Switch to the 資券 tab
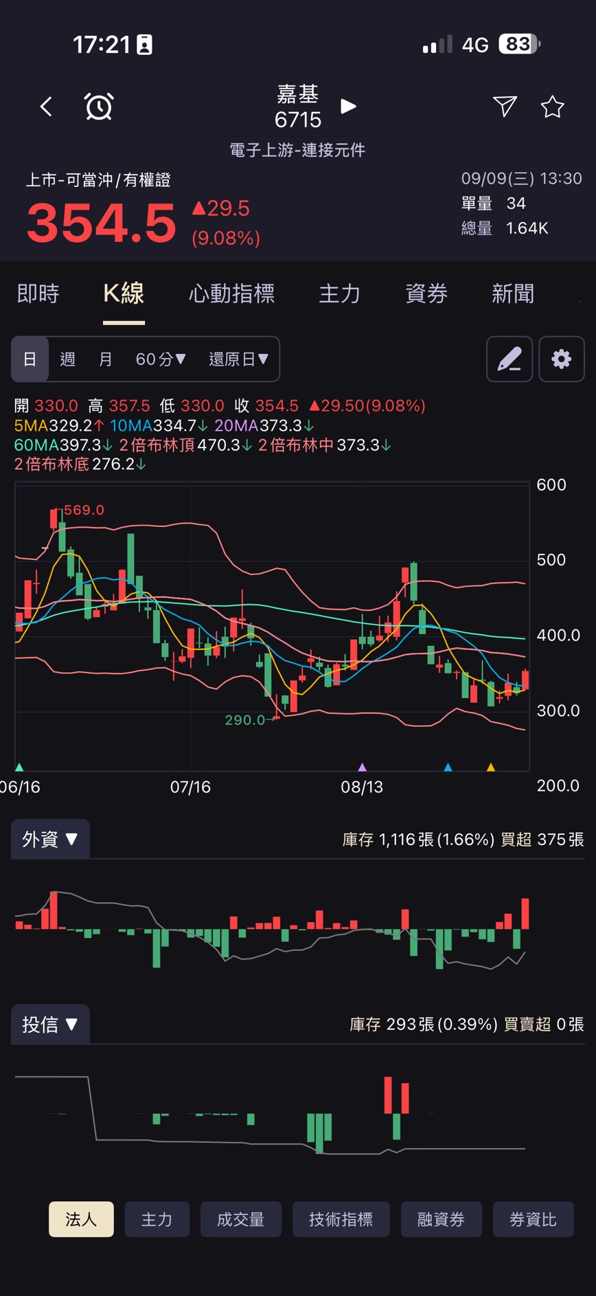This screenshot has width=596, height=1296. (x=426, y=293)
